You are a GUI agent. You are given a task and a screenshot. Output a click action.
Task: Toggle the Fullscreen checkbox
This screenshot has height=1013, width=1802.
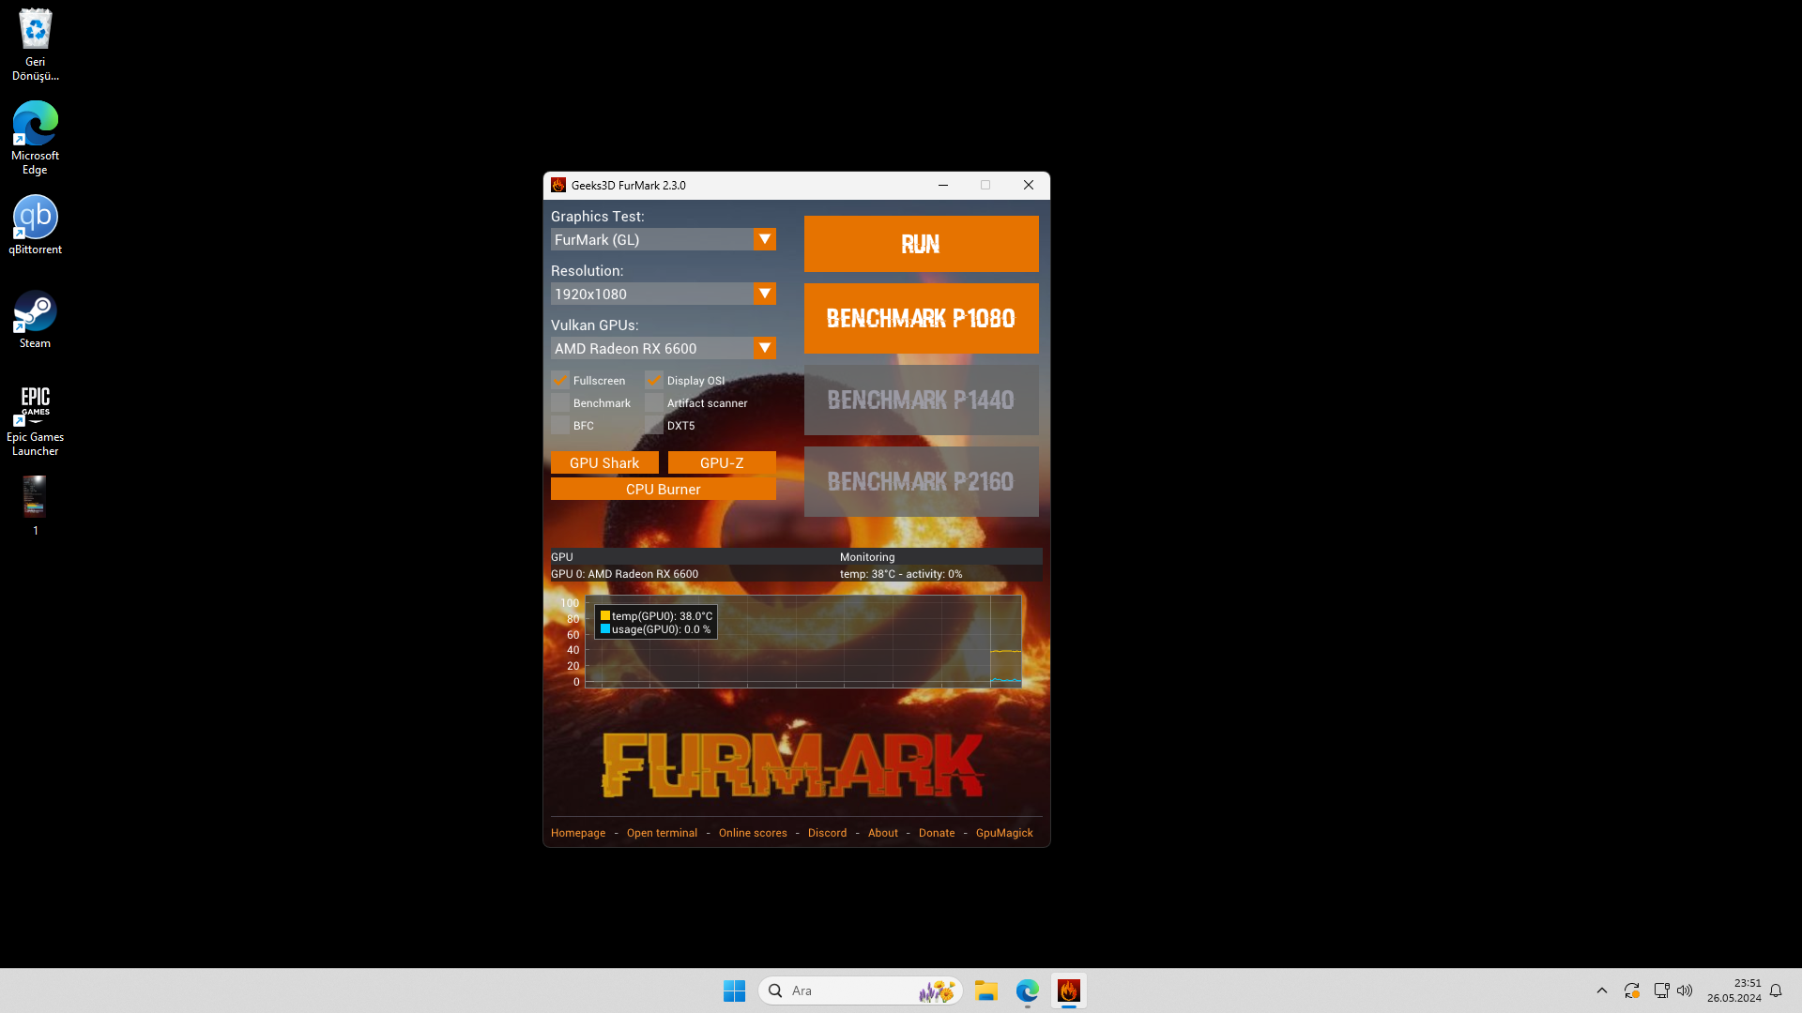coord(560,380)
